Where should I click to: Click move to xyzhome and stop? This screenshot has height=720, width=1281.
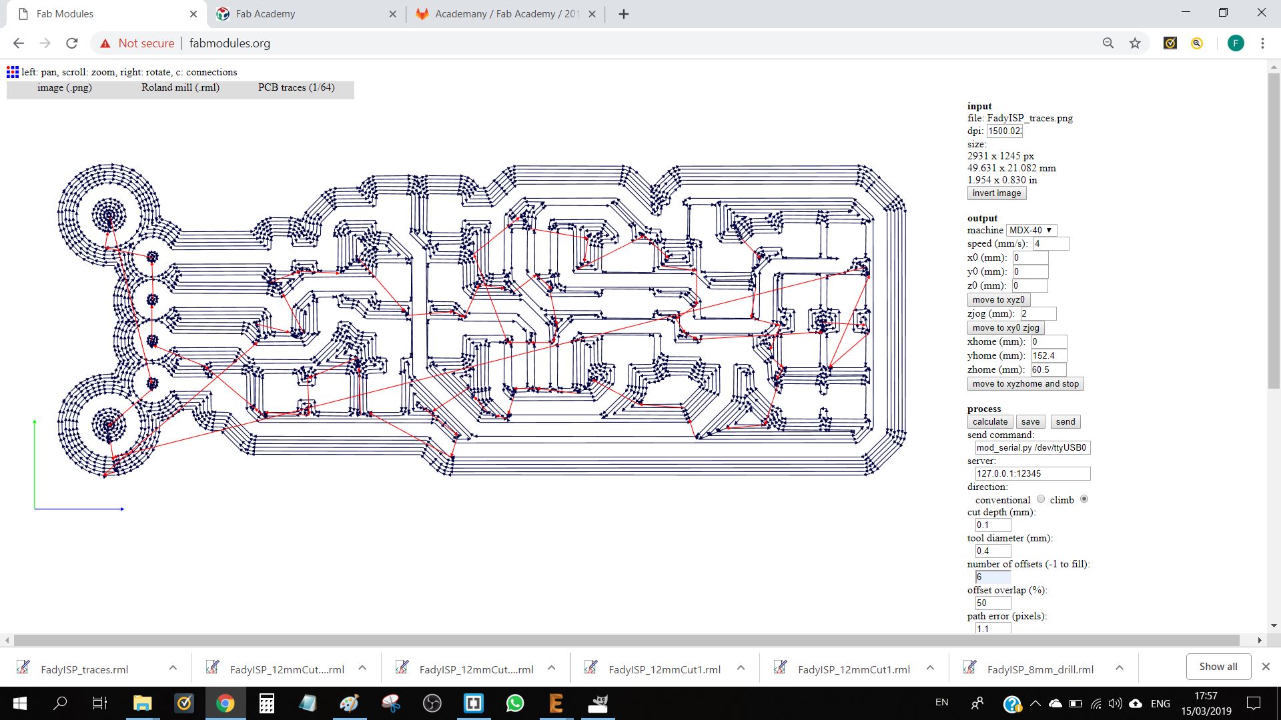click(1025, 383)
